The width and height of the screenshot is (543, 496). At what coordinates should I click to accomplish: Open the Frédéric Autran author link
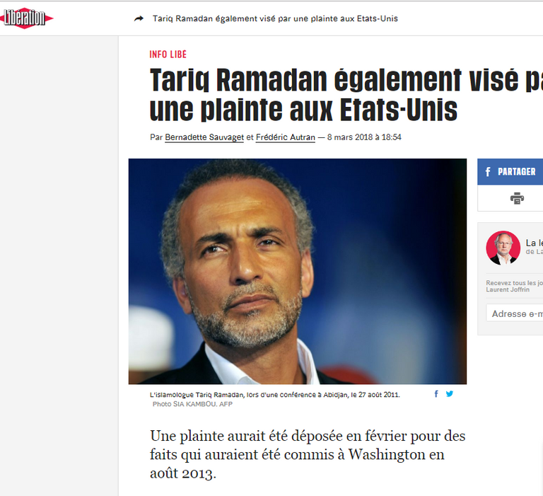tap(286, 137)
